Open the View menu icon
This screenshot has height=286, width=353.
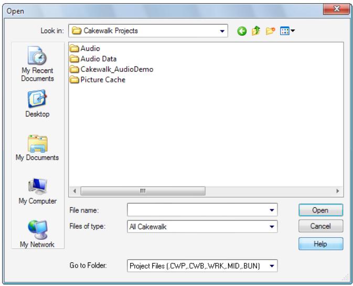pyautogui.click(x=287, y=31)
